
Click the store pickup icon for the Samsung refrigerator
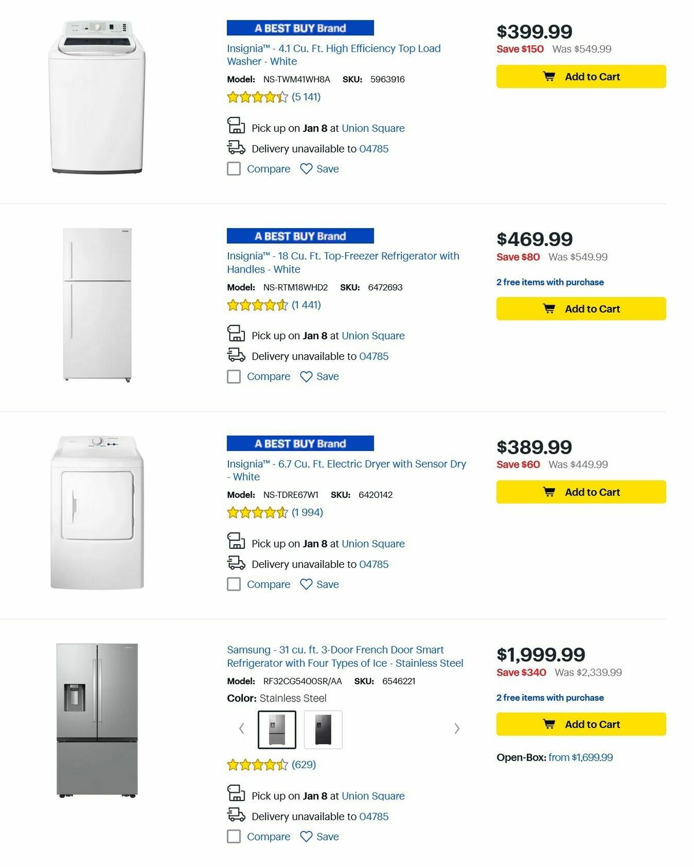tap(235, 795)
